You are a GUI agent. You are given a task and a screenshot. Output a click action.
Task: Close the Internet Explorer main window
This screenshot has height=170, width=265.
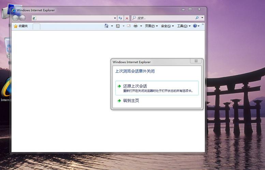(199, 9)
